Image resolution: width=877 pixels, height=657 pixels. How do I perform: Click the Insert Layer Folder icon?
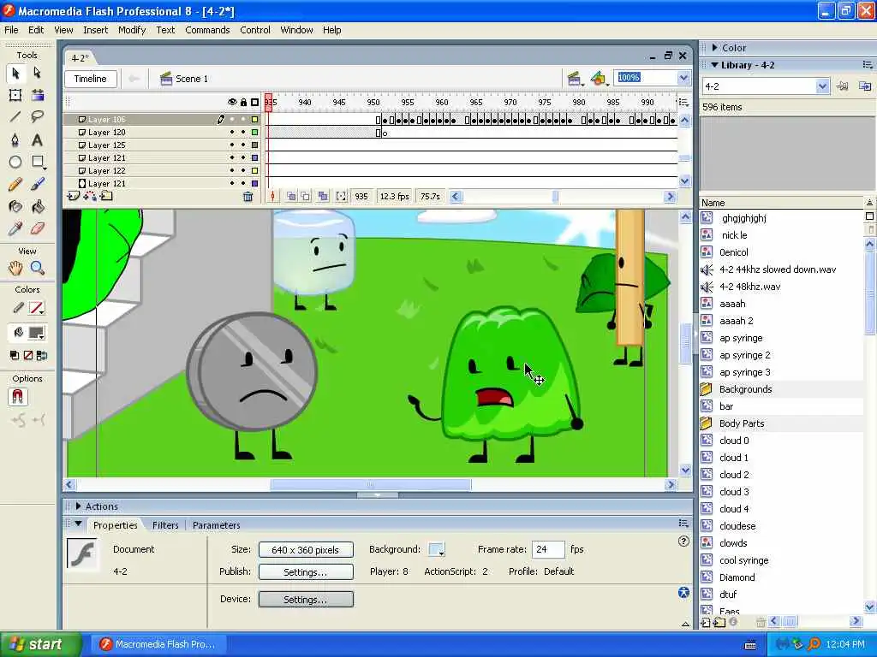tap(106, 196)
